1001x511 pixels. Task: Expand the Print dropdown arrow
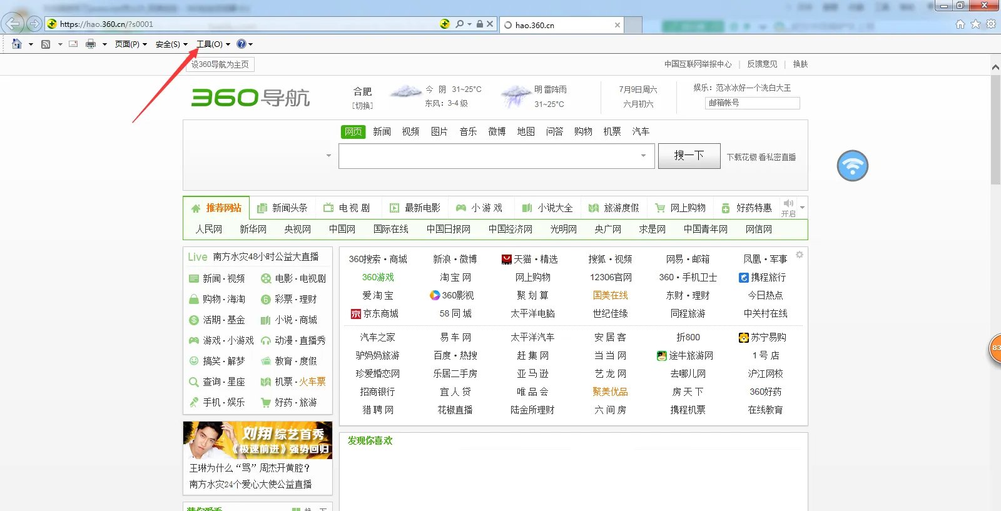pyautogui.click(x=104, y=44)
